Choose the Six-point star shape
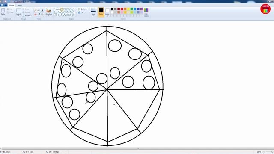274x154 pixels. click(x=65, y=15)
